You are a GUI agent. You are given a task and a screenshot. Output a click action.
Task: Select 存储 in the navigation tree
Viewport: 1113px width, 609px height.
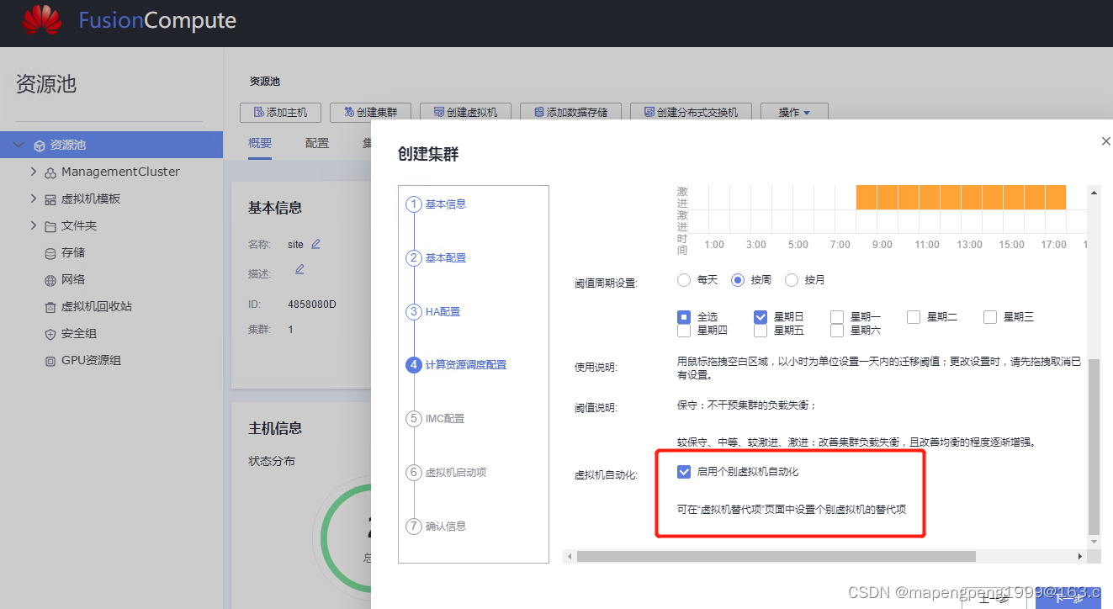[73, 253]
